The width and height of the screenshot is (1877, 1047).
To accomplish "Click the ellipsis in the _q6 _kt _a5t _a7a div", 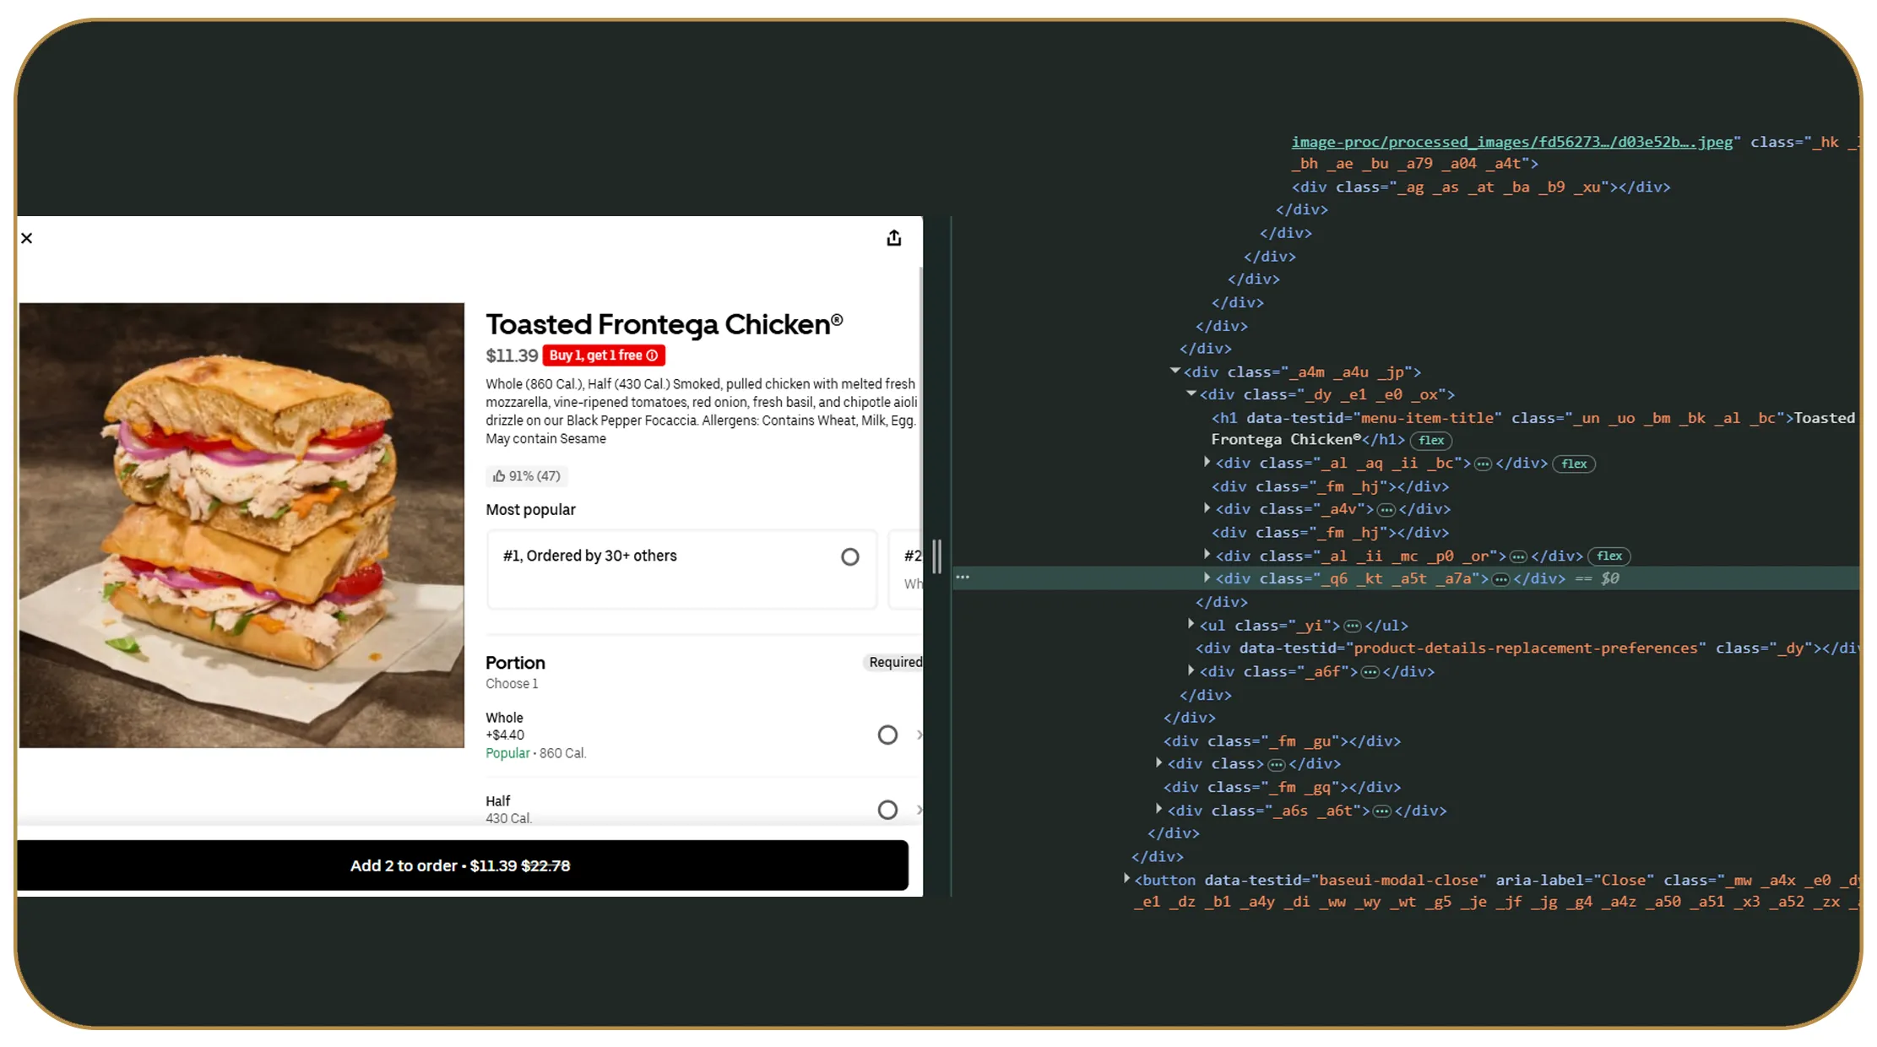I will [x=1500, y=579].
